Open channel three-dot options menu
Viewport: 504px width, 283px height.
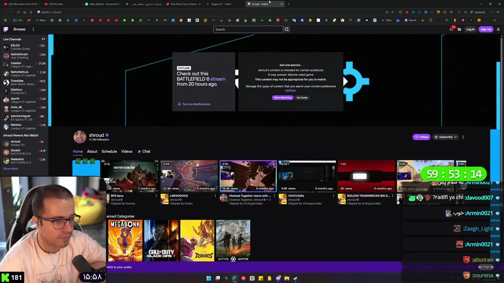click(x=463, y=137)
